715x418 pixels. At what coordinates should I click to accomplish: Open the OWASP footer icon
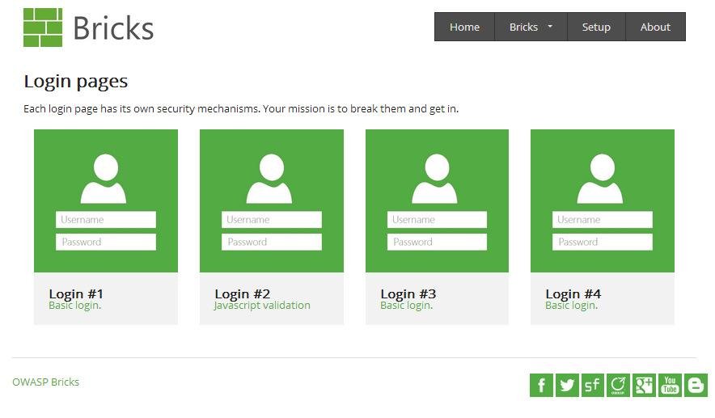click(x=618, y=385)
